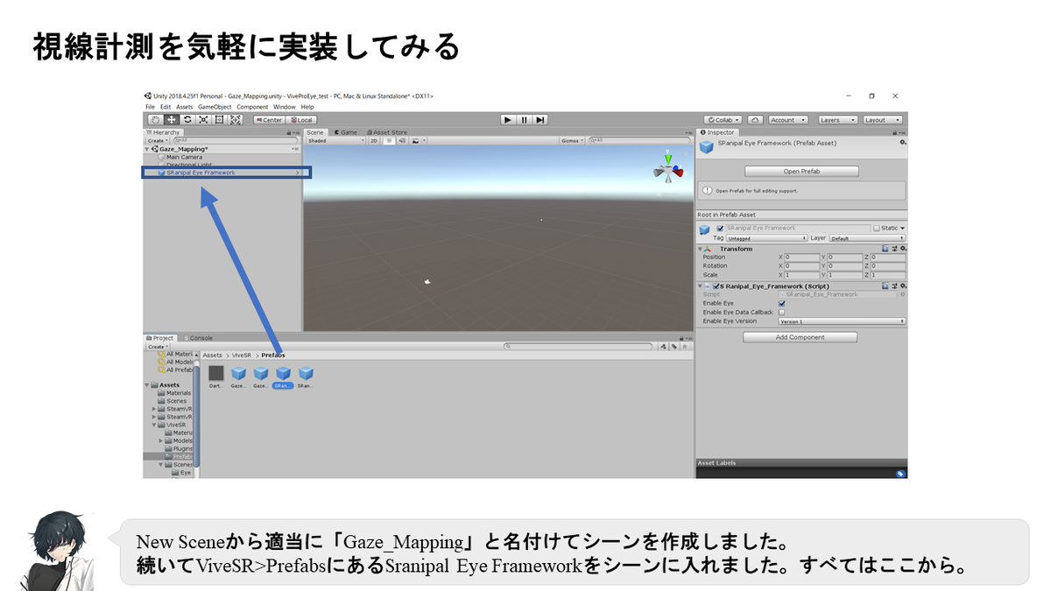Toggle the Static checkbox
Screen dimensions: 1051x591
coord(878,229)
